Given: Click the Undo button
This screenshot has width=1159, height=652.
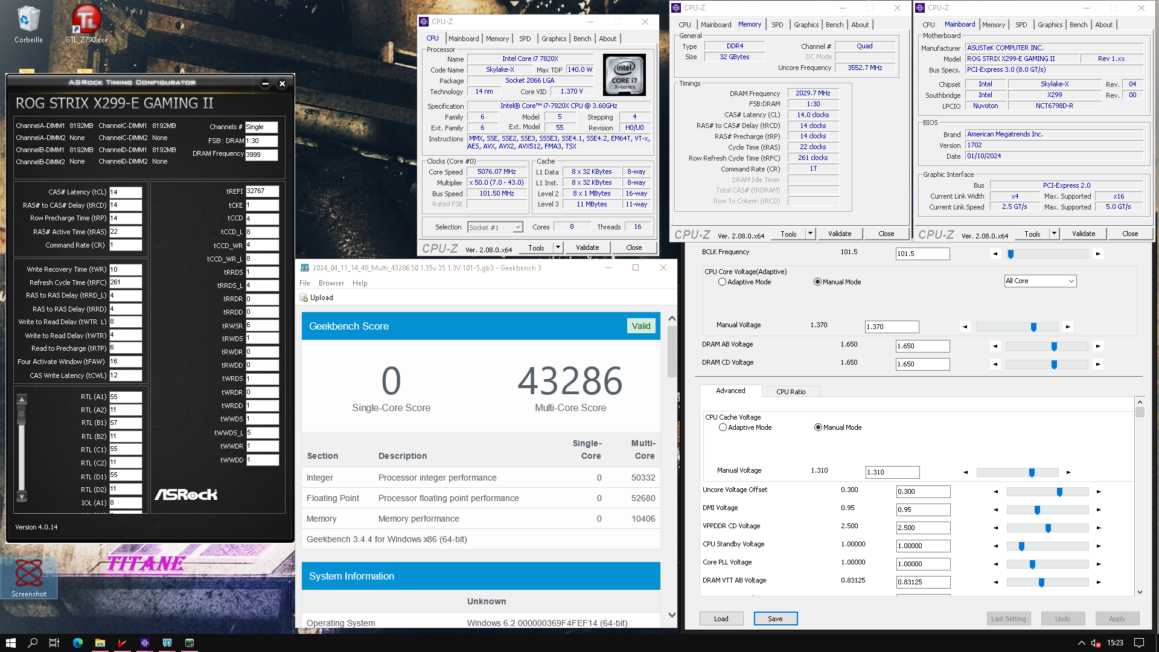Looking at the screenshot, I should (x=1062, y=619).
